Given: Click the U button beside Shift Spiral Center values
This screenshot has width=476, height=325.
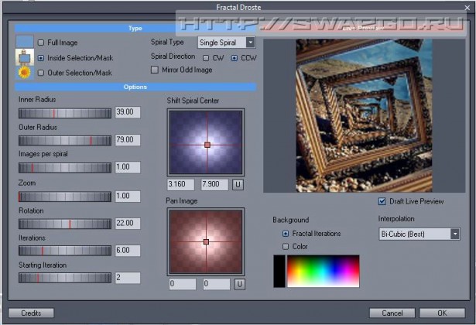Looking at the screenshot, I should click(238, 184).
